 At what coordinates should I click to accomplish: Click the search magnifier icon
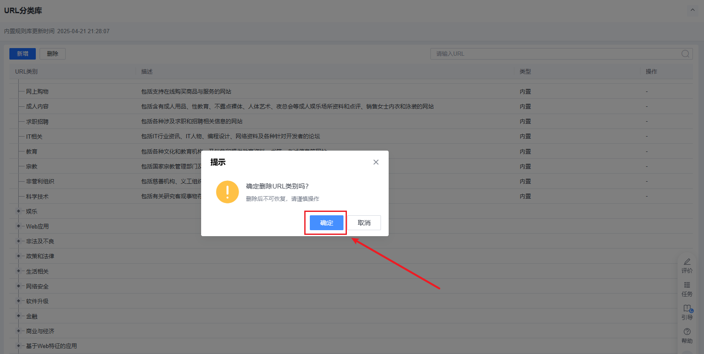click(x=685, y=54)
